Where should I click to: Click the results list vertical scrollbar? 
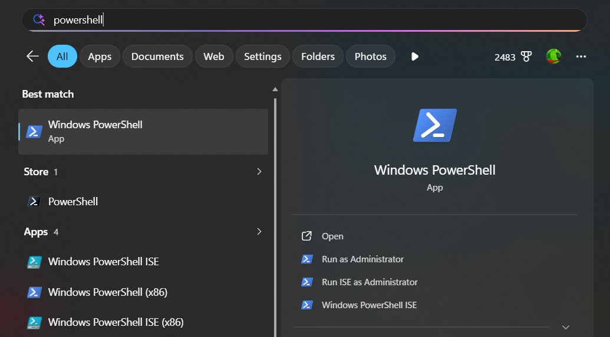coord(275,218)
